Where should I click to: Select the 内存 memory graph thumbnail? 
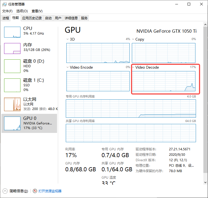point(12,48)
